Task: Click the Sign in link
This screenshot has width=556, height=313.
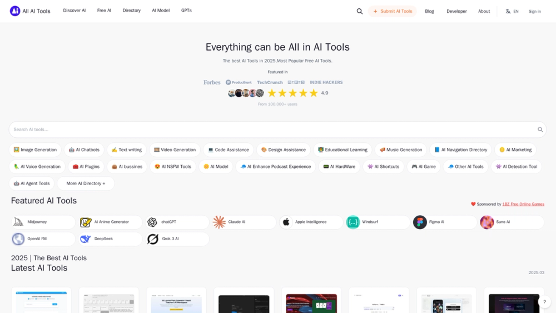Action: point(535,11)
